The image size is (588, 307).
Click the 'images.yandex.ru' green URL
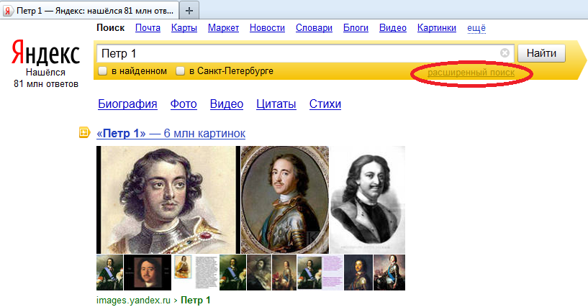(x=133, y=301)
